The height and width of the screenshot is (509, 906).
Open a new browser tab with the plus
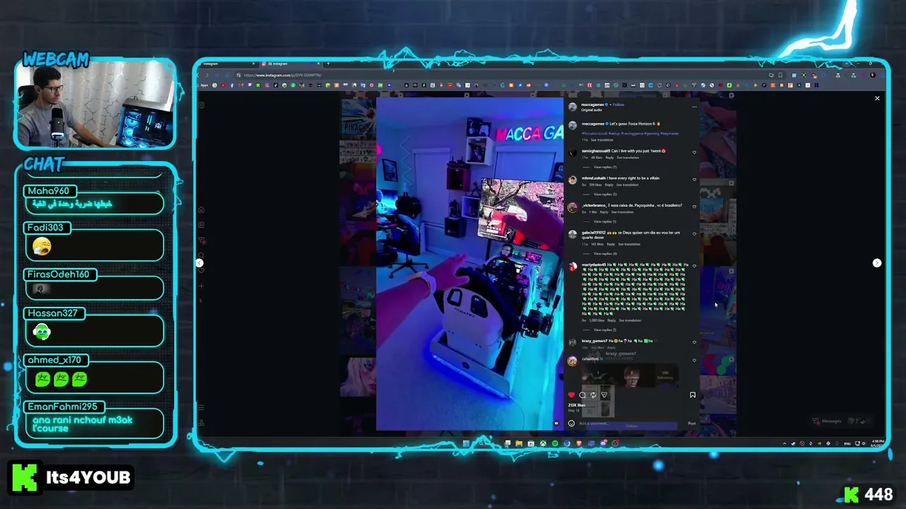(328, 64)
